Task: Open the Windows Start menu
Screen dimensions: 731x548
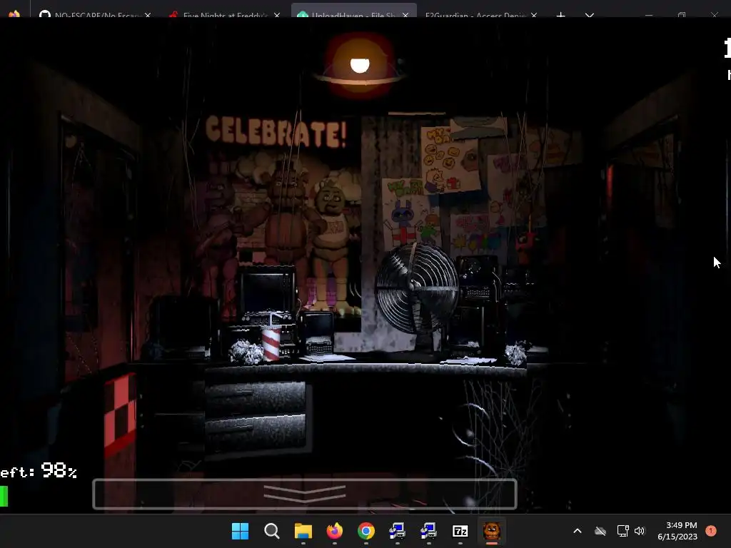Action: 240,531
